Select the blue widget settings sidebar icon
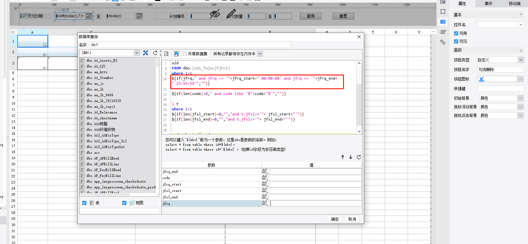Screen dimensions: 528x244 coord(443,22)
